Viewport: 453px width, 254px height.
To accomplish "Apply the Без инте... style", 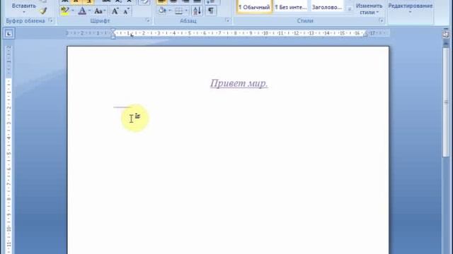I will (291, 7).
